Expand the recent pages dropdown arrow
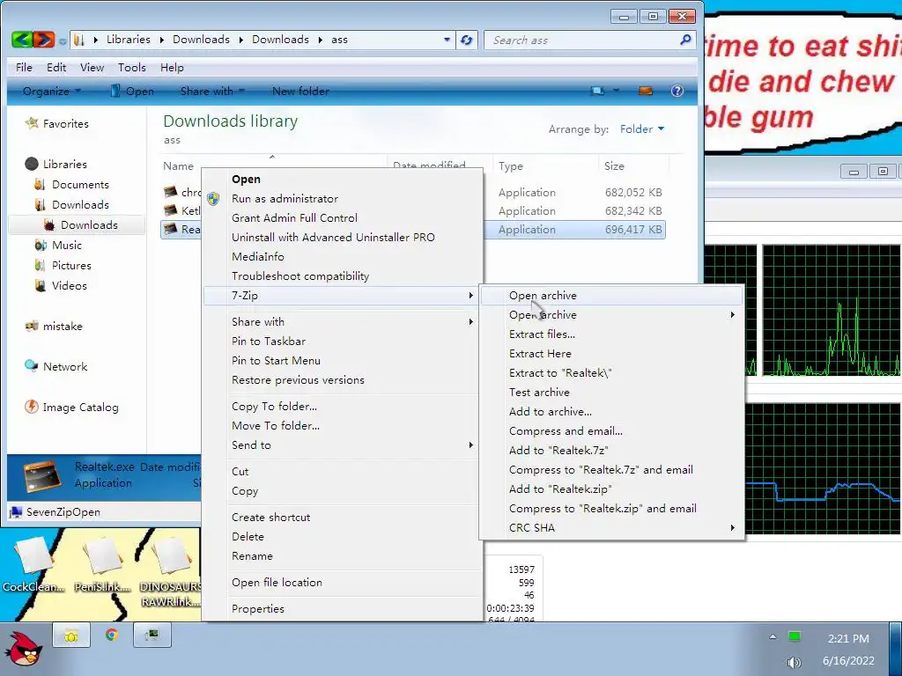Viewport: 902px width, 676px height. tap(63, 40)
